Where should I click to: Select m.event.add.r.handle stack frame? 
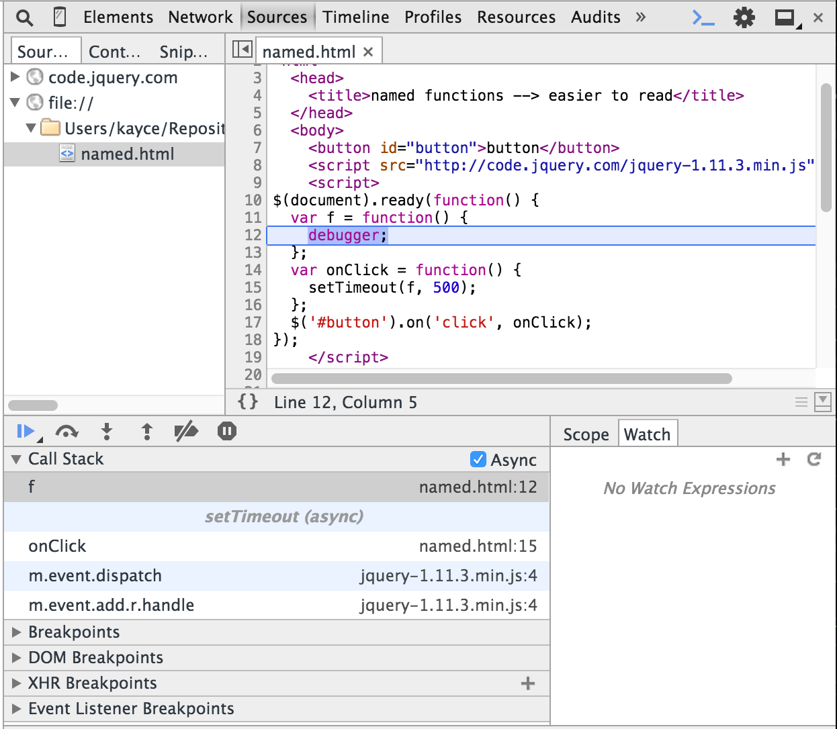click(277, 605)
